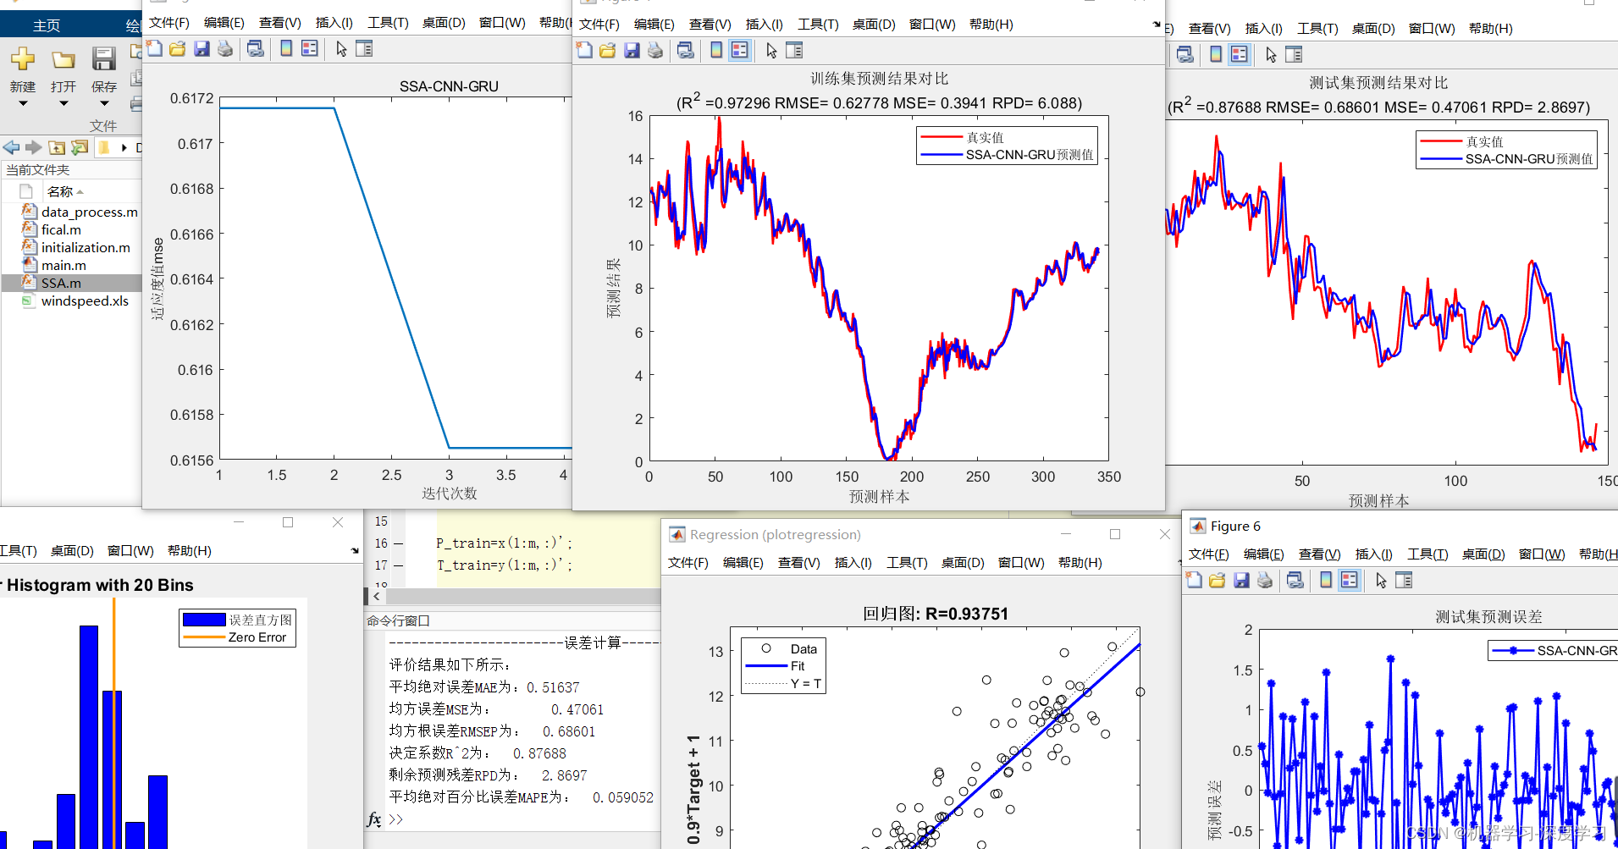This screenshot has width=1618, height=849.
Task: Open dock arrow menu in histogram figure window
Action: tap(355, 551)
